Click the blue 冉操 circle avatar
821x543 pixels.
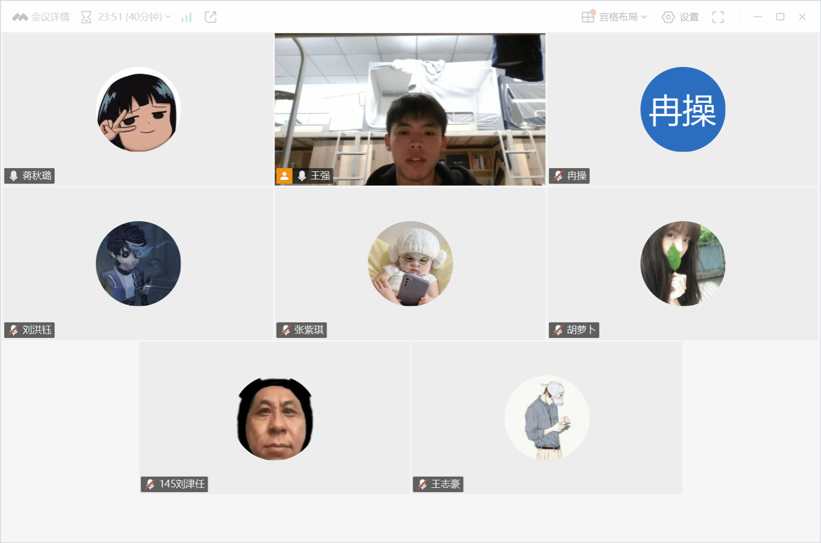point(683,109)
